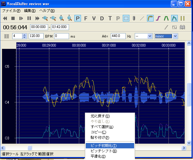
Task: Click the C4 pitch label
Action: point(7,102)
